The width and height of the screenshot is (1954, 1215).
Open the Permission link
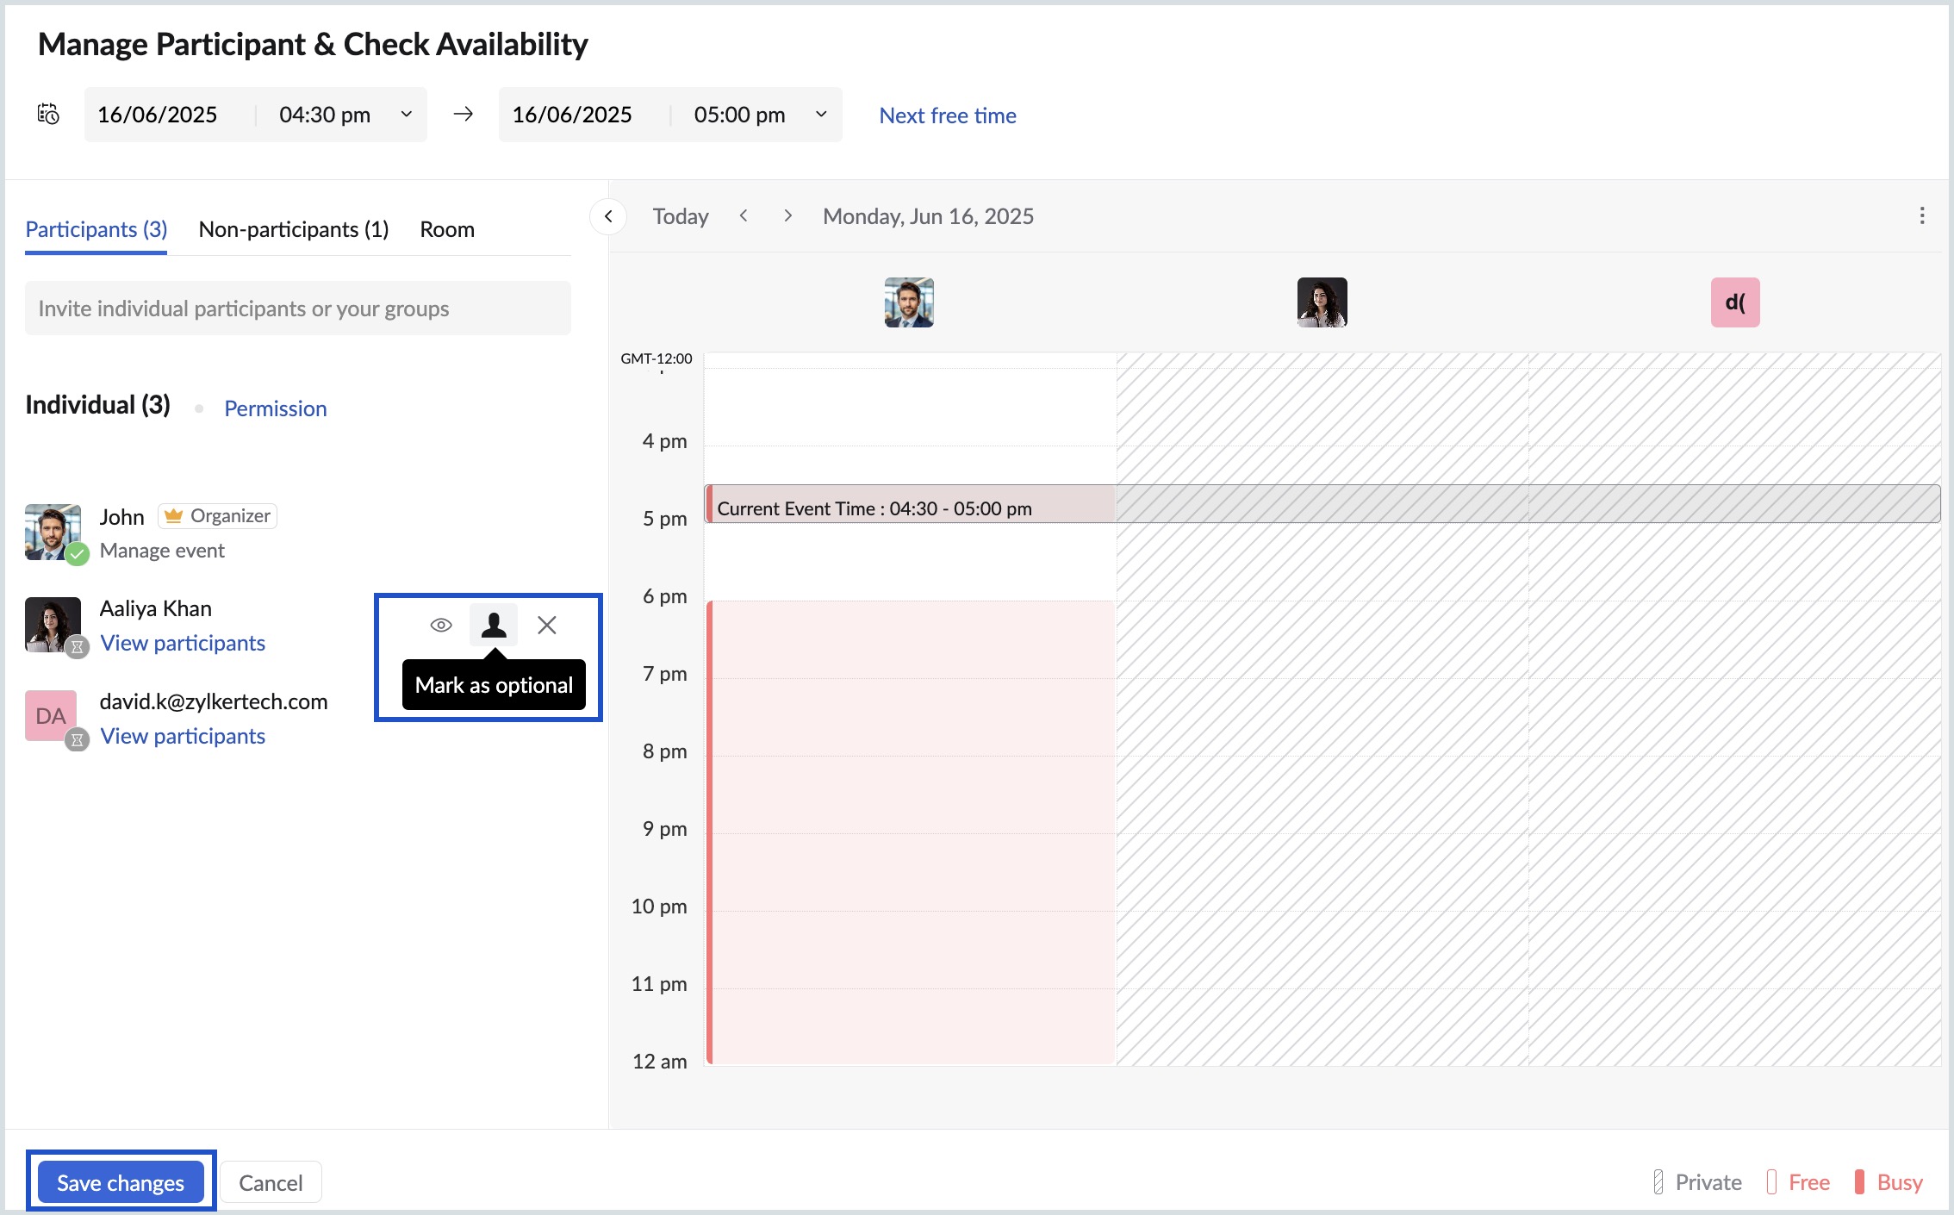tap(276, 408)
